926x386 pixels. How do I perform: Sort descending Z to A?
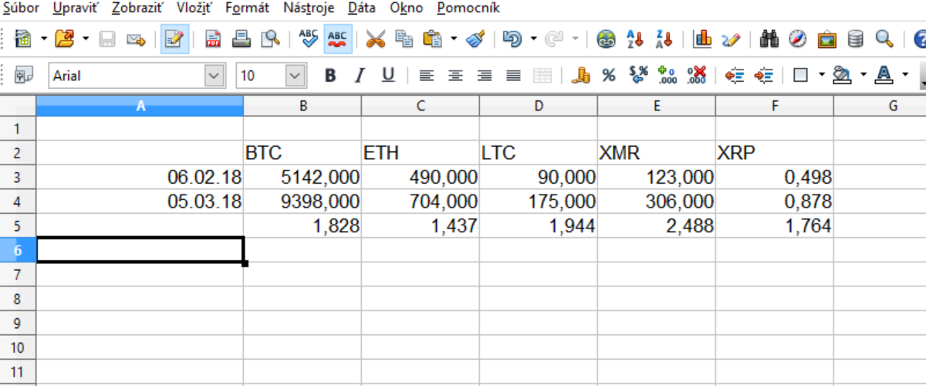664,39
